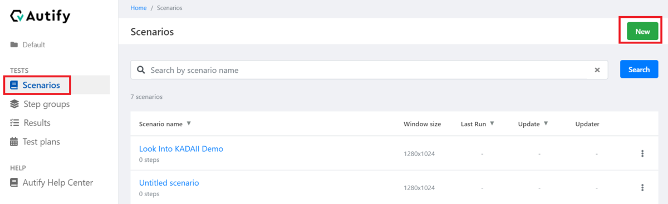Click the blue Search button

(639, 69)
